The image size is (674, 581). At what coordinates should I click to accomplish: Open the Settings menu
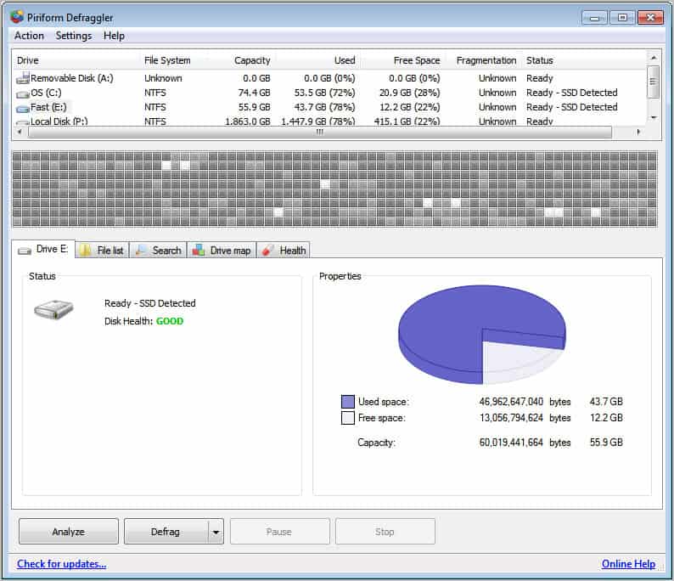click(x=74, y=36)
